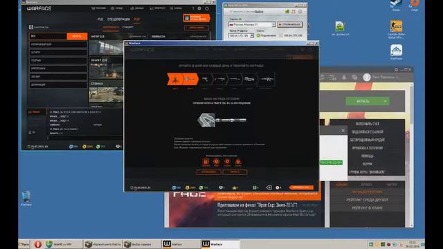Select the Day 1 reward chevron icon
The height and width of the screenshot is (249, 443).
pyautogui.click(x=175, y=80)
